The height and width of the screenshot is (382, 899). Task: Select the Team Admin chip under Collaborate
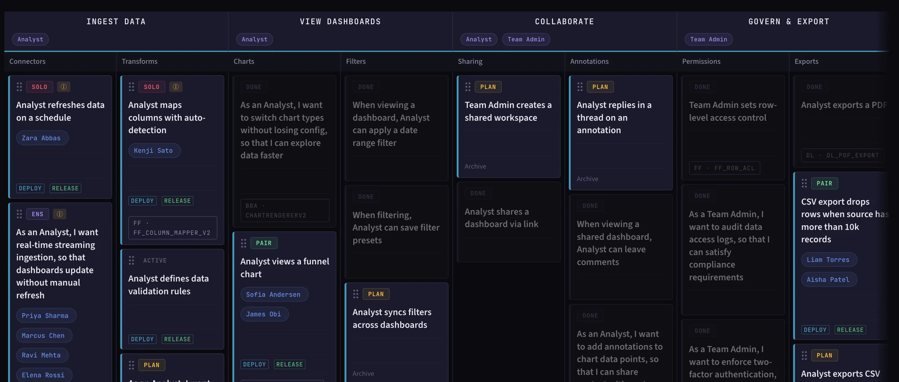click(x=526, y=40)
